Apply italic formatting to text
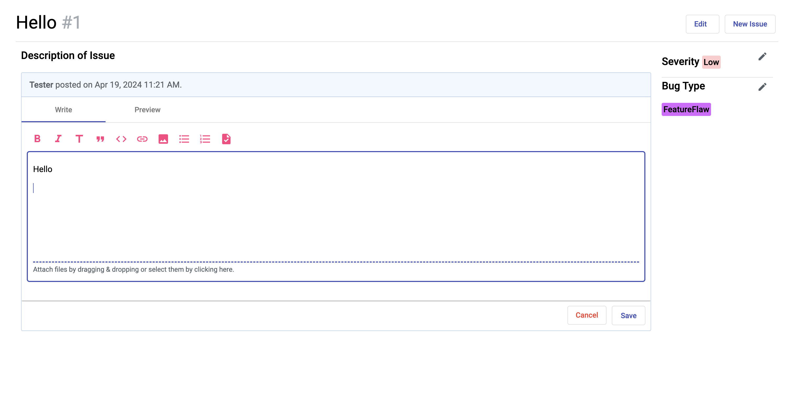 58,139
